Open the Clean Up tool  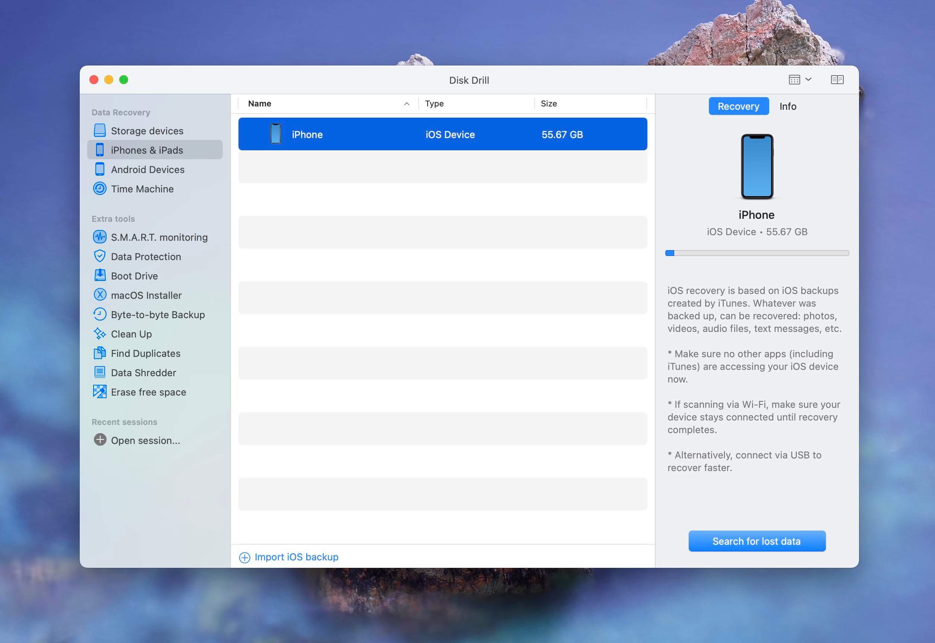click(155, 333)
